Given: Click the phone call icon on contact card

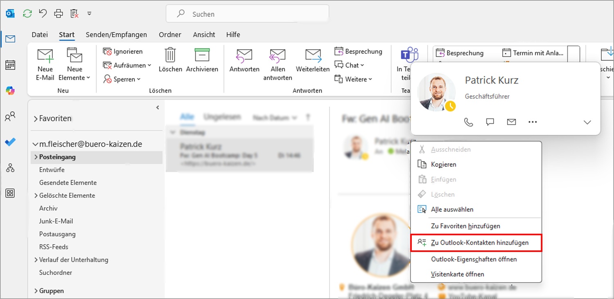Looking at the screenshot, I should (x=469, y=122).
